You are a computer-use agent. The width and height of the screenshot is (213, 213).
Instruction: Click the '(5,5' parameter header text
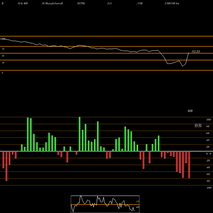[109, 3]
